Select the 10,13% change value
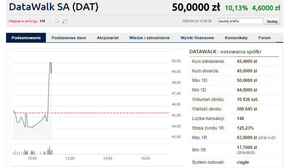 [x=236, y=8]
